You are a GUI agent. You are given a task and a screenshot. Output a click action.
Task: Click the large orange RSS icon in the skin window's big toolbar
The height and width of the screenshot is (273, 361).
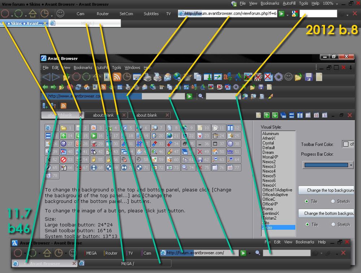117,77
